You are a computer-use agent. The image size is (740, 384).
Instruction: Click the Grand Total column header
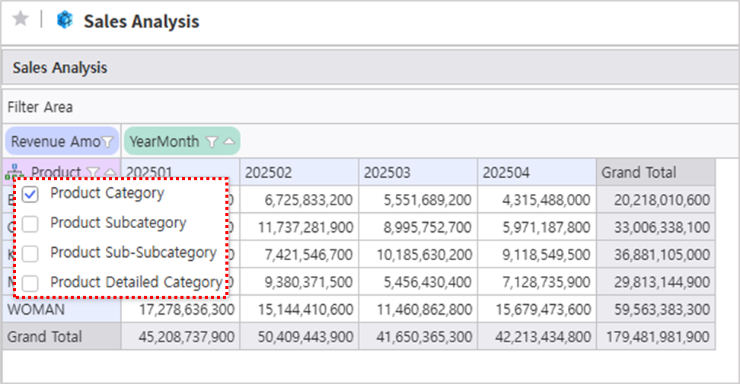[x=656, y=172]
